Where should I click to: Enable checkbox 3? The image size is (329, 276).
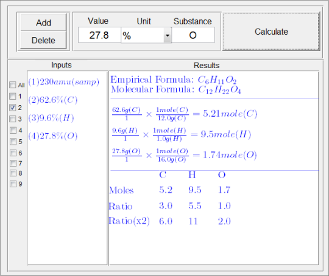13,119
